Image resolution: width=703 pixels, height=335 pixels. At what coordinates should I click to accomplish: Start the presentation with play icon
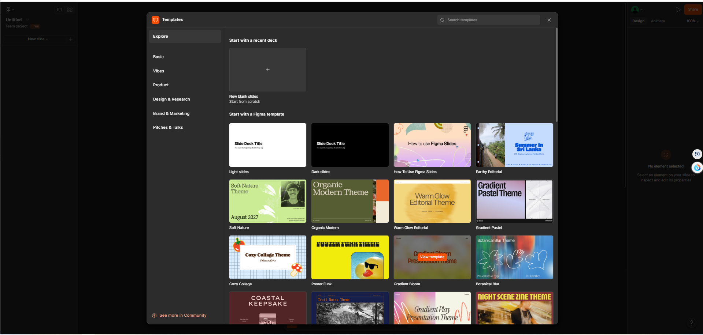click(678, 10)
